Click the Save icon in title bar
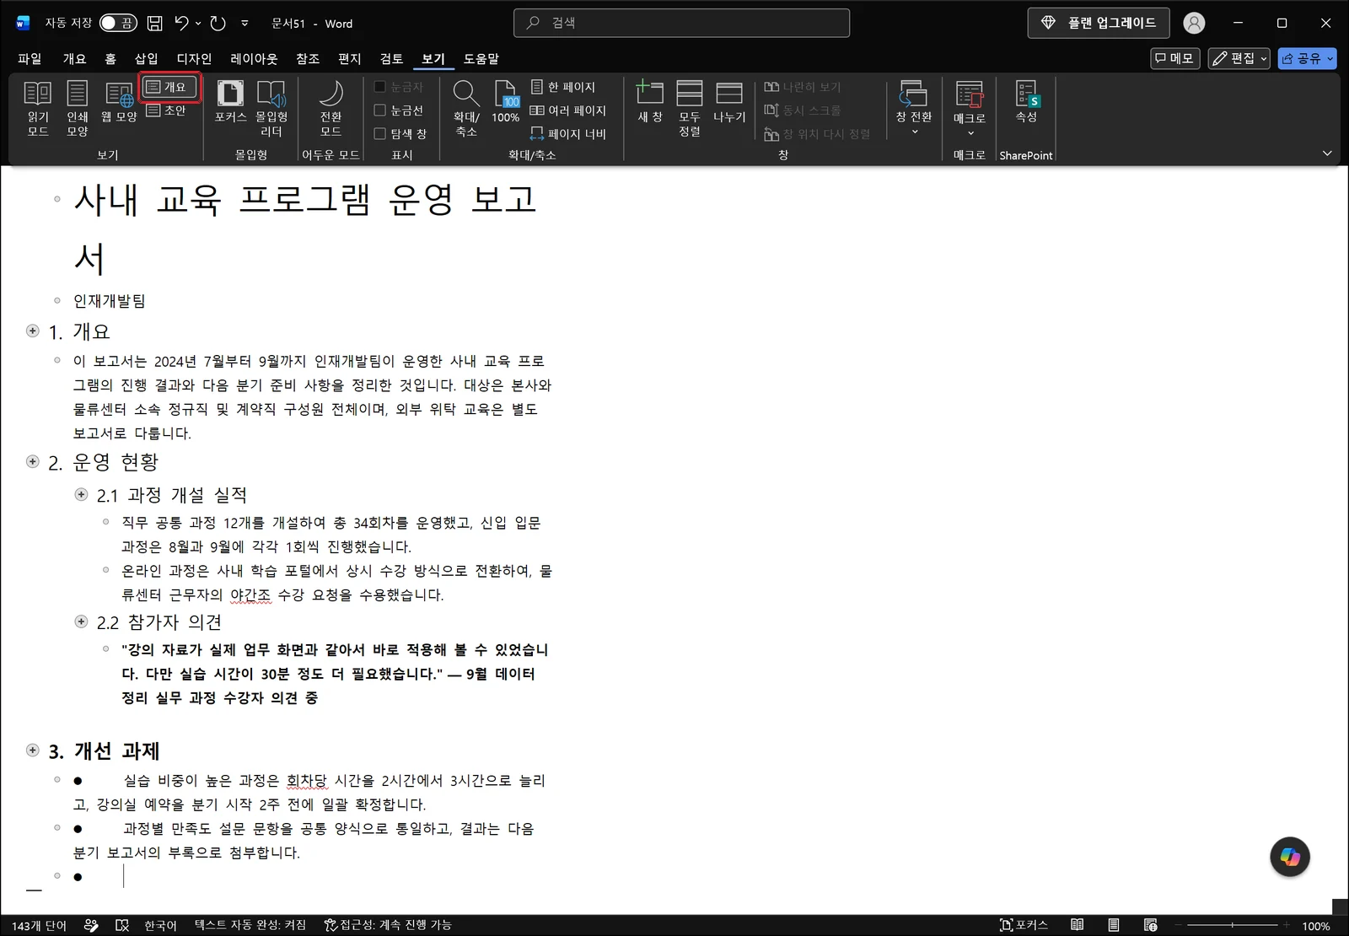The height and width of the screenshot is (936, 1349). [155, 24]
